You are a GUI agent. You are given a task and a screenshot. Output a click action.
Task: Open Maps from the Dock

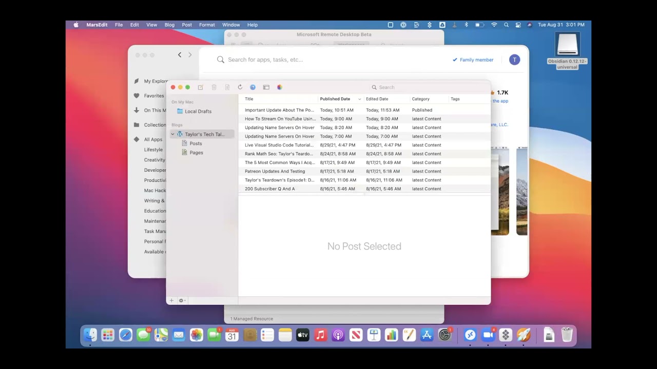click(x=161, y=335)
